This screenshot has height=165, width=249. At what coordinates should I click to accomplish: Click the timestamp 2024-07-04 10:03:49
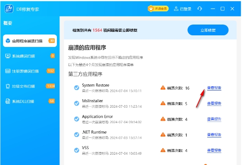pos(126,153)
